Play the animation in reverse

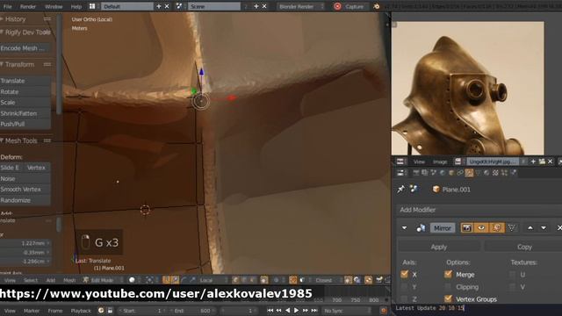click(x=288, y=311)
